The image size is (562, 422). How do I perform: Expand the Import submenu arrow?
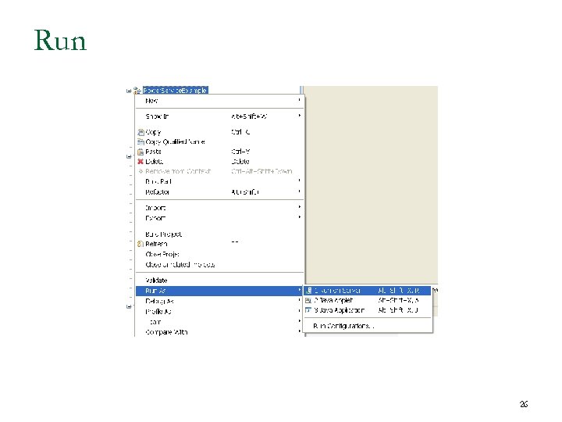pyautogui.click(x=300, y=207)
